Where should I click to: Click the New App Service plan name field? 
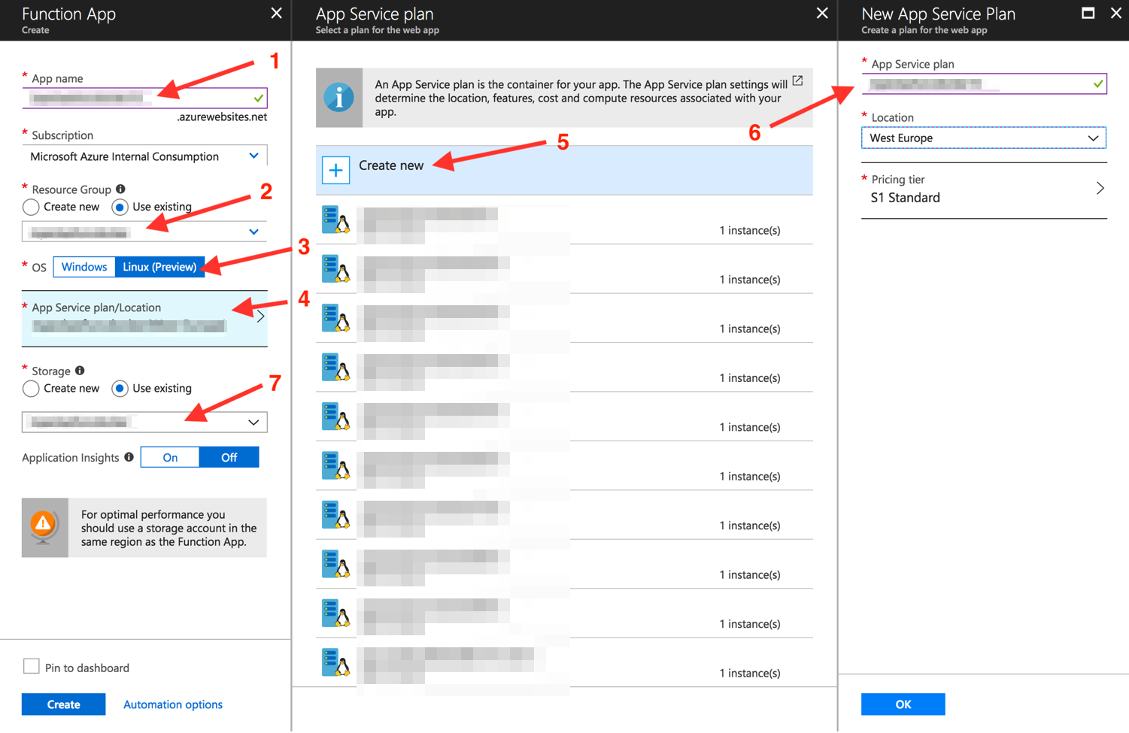pyautogui.click(x=984, y=83)
